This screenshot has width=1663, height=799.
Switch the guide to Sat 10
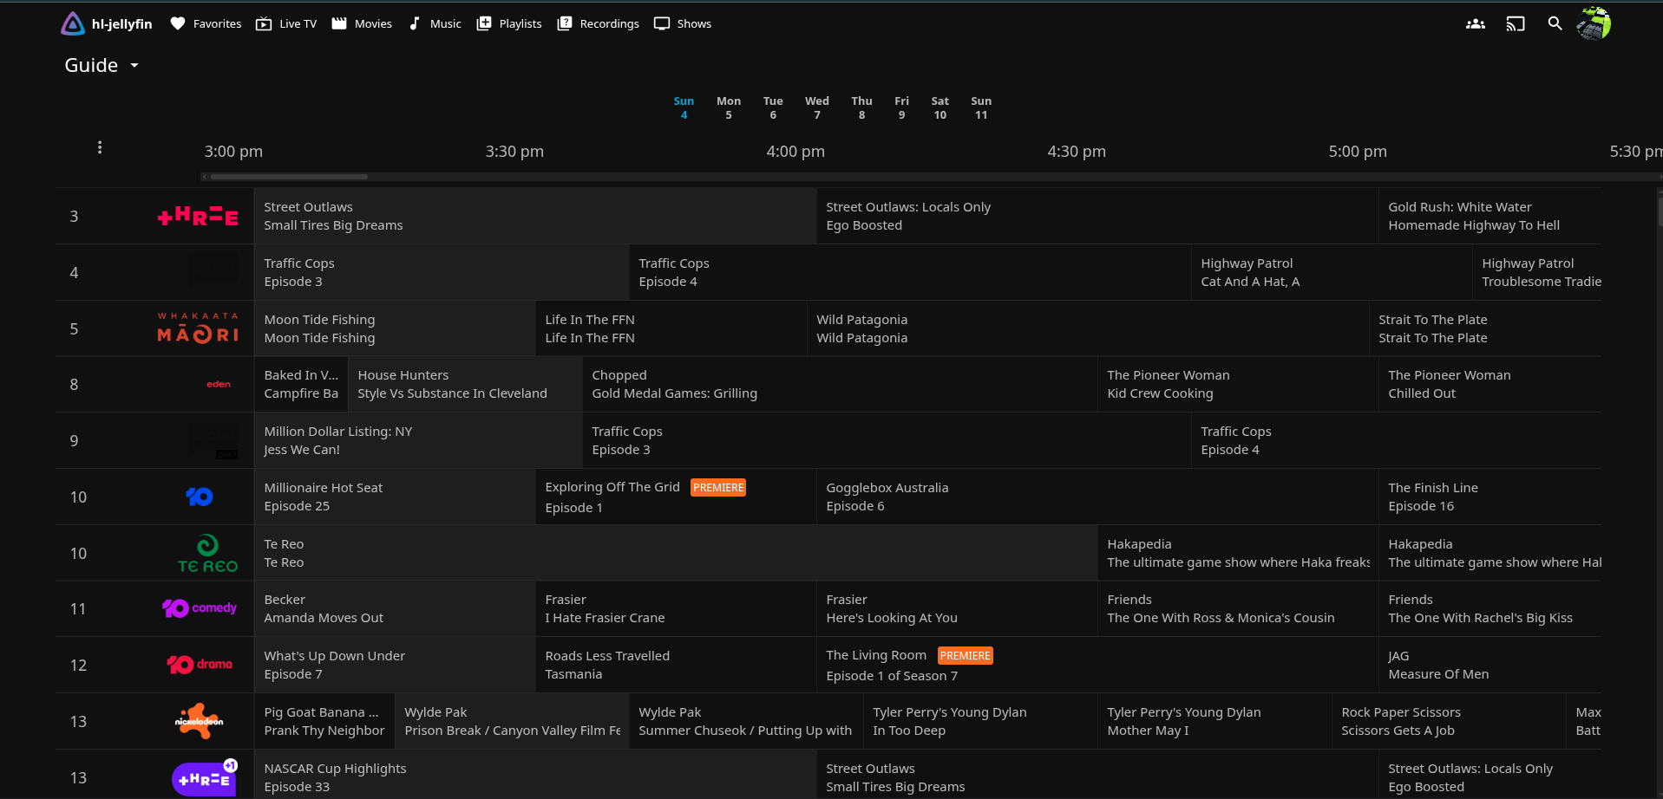click(940, 107)
